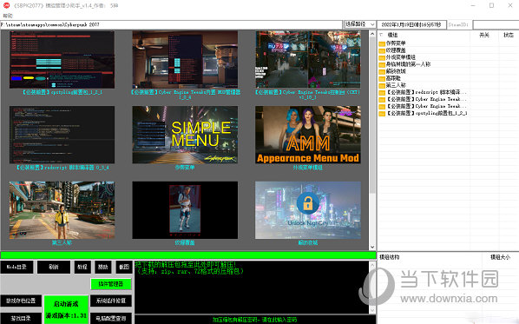The width and height of the screenshot is (519, 324).
Task: Click the game path input field
Action: click(x=171, y=25)
